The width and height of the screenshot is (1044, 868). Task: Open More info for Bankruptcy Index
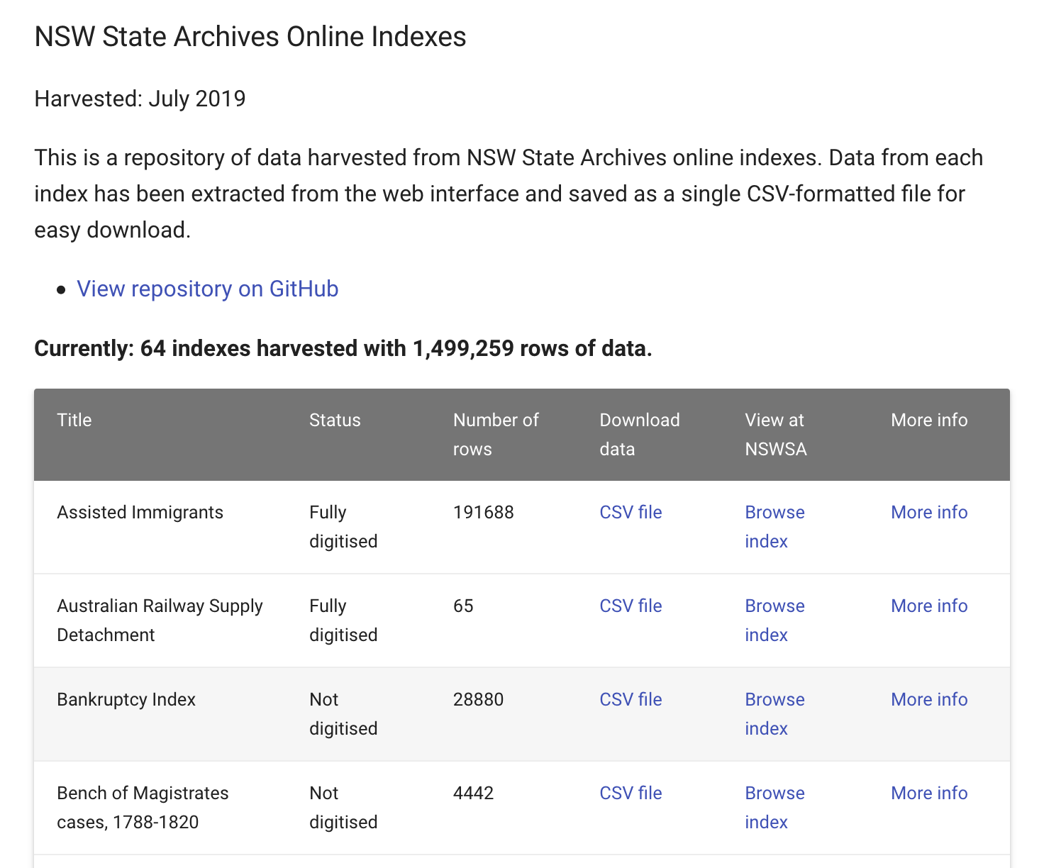pyautogui.click(x=929, y=700)
